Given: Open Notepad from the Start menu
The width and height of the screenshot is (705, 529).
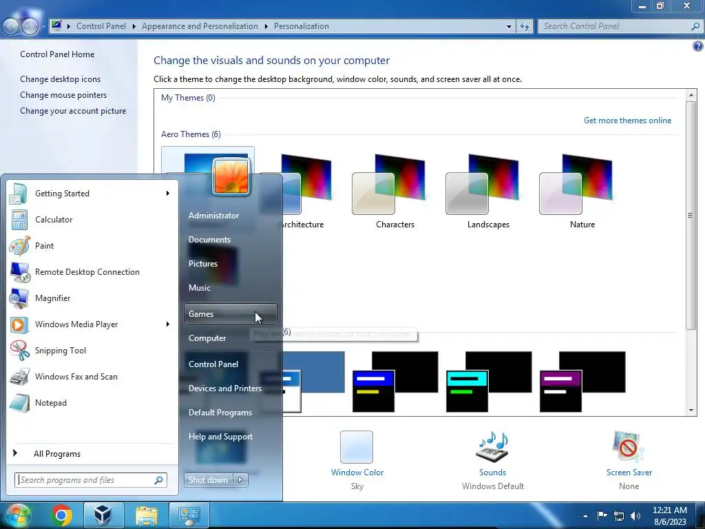Looking at the screenshot, I should coord(92,402).
